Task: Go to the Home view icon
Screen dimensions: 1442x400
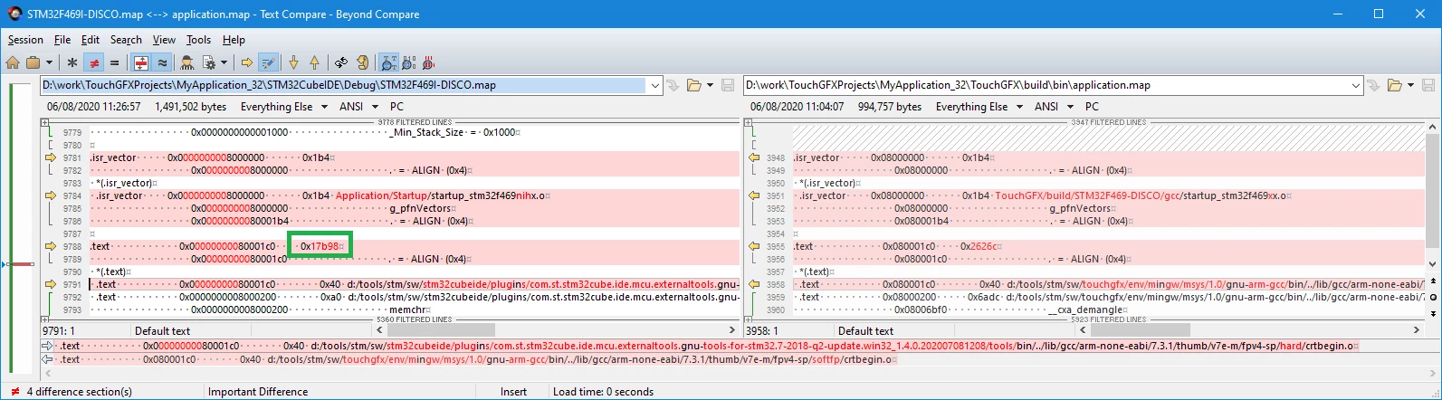Action: [13, 62]
